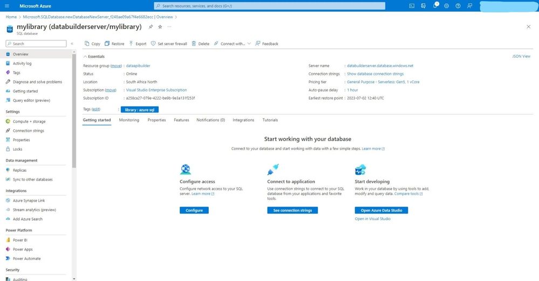Image resolution: width=539 pixels, height=281 pixels.
Task: Show database connection strings link
Action: click(376, 74)
